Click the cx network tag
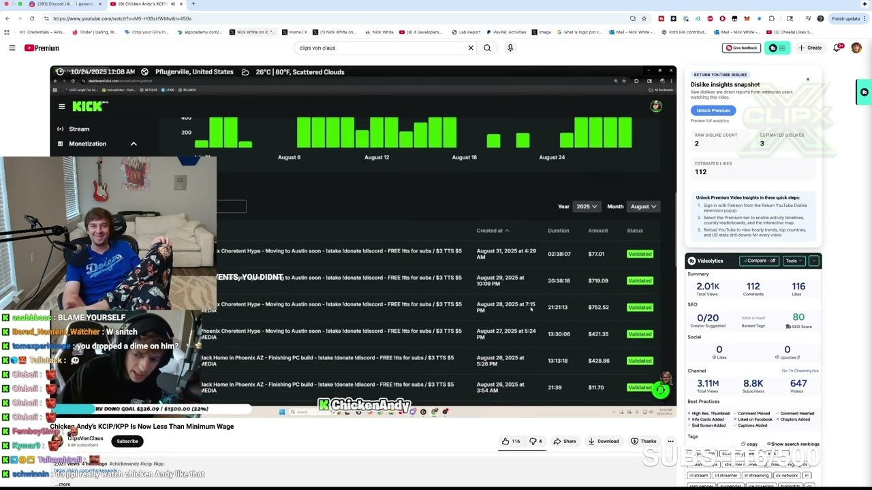Screen dimensions: 872x490 click(786, 476)
